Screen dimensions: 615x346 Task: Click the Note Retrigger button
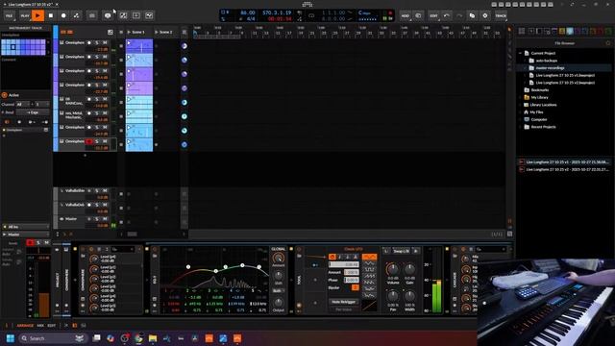[x=344, y=302]
